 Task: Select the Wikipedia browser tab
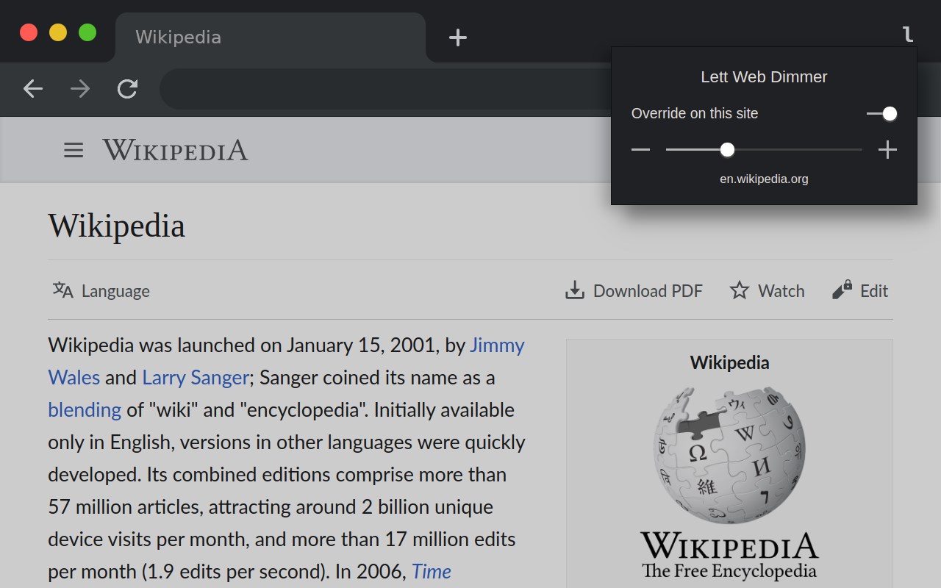coord(271,37)
